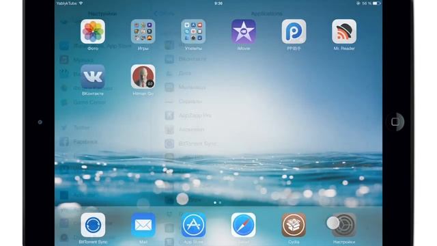Open the Фото (Photos) app
Viewport: 437px width, 246px height.
(x=93, y=31)
